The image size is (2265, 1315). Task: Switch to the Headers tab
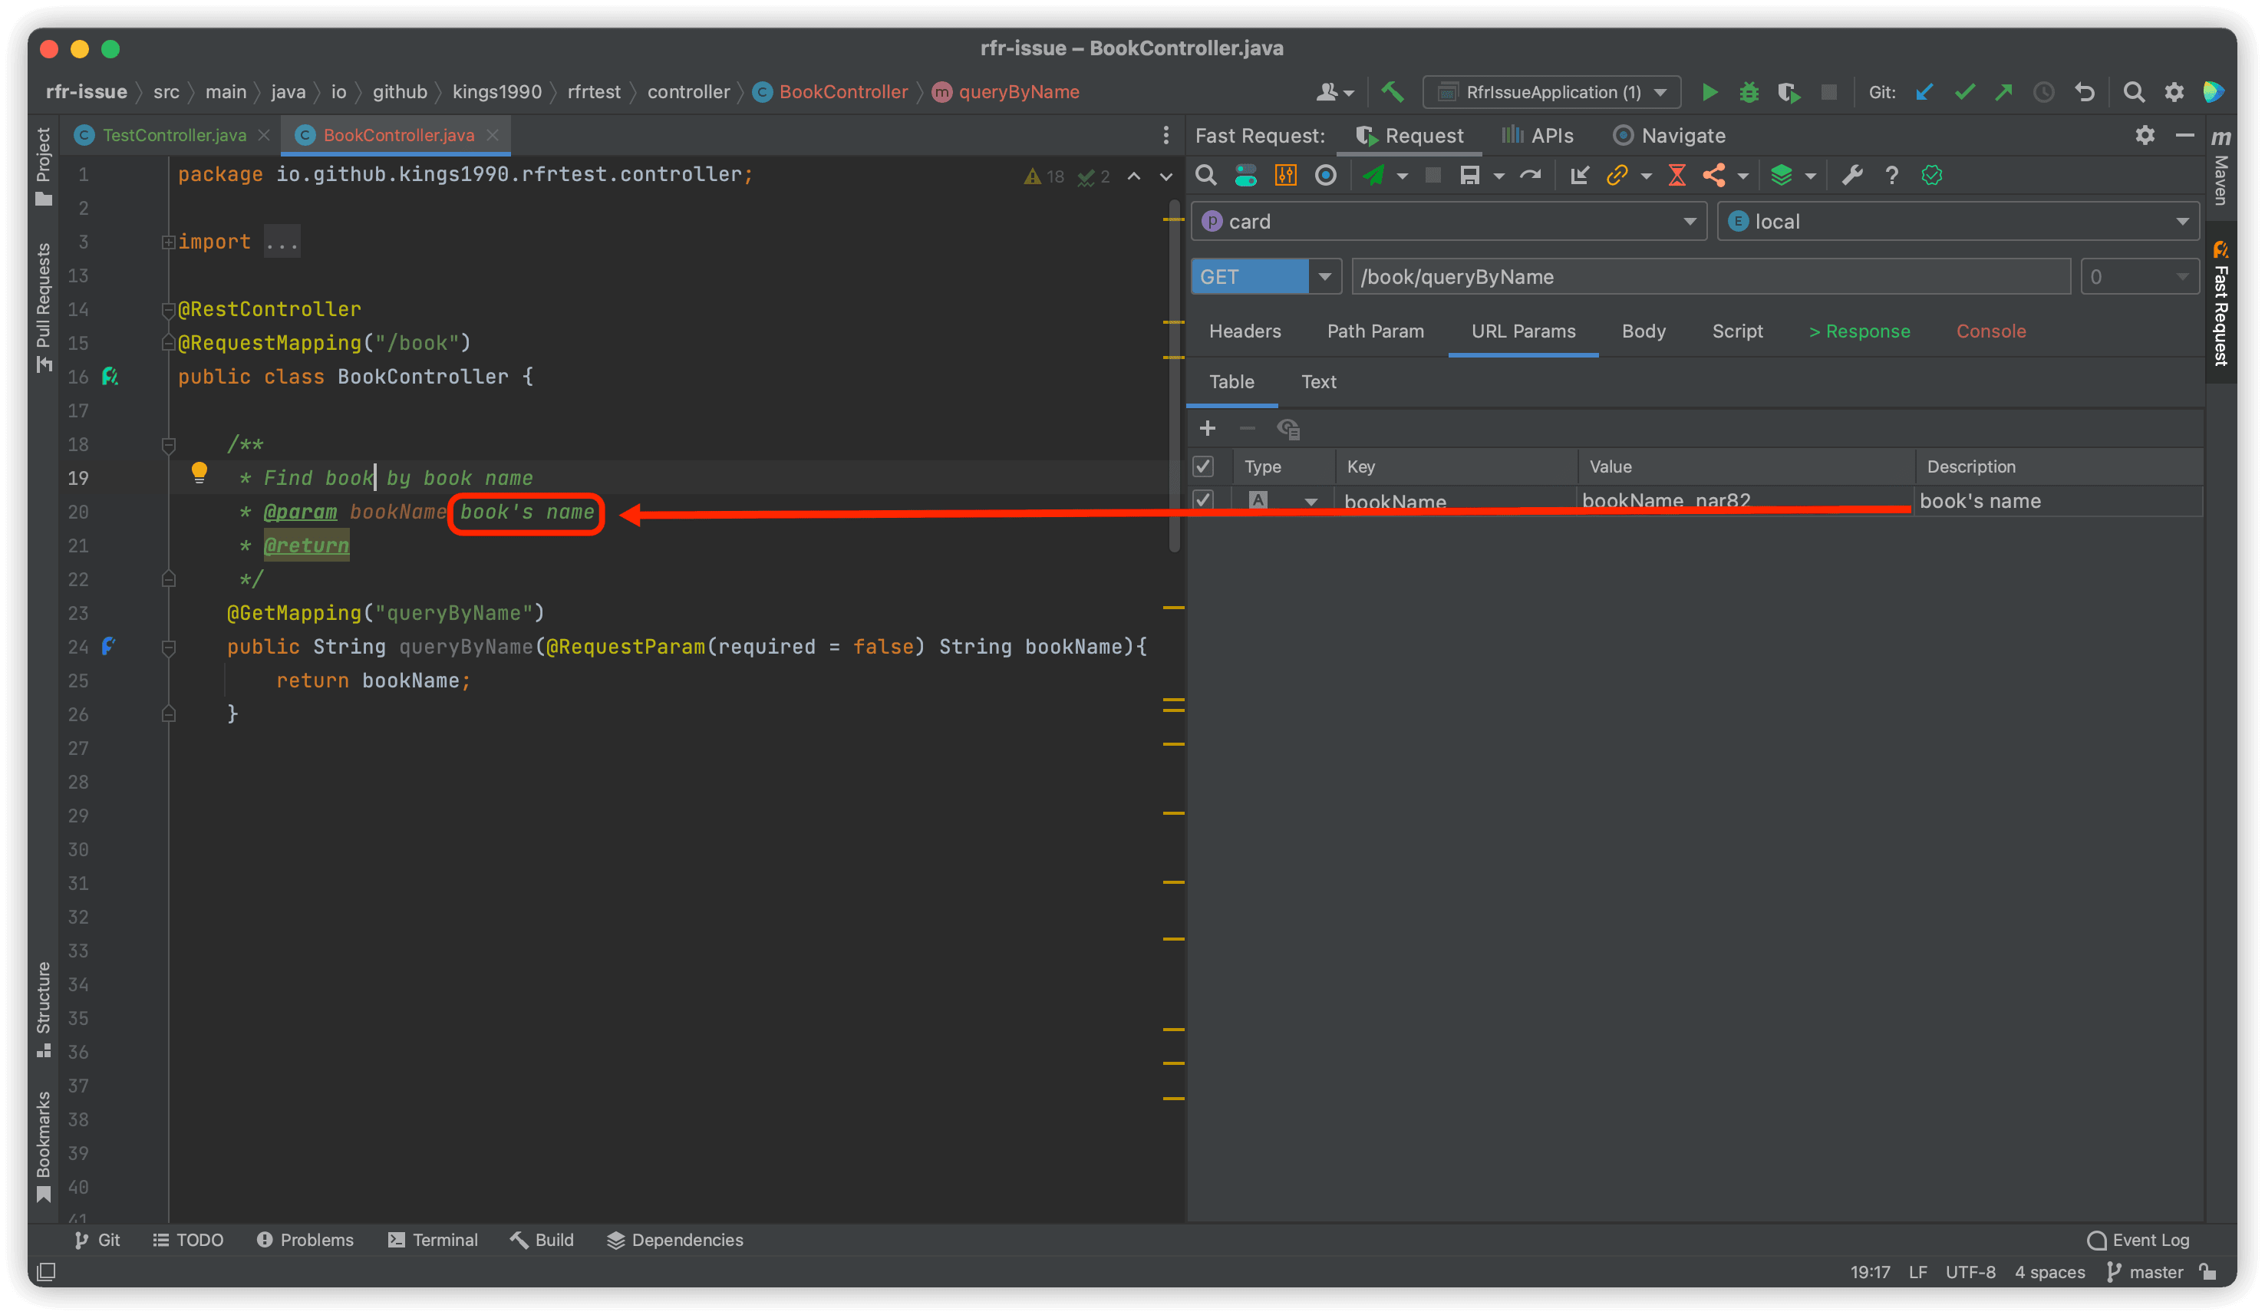point(1245,331)
